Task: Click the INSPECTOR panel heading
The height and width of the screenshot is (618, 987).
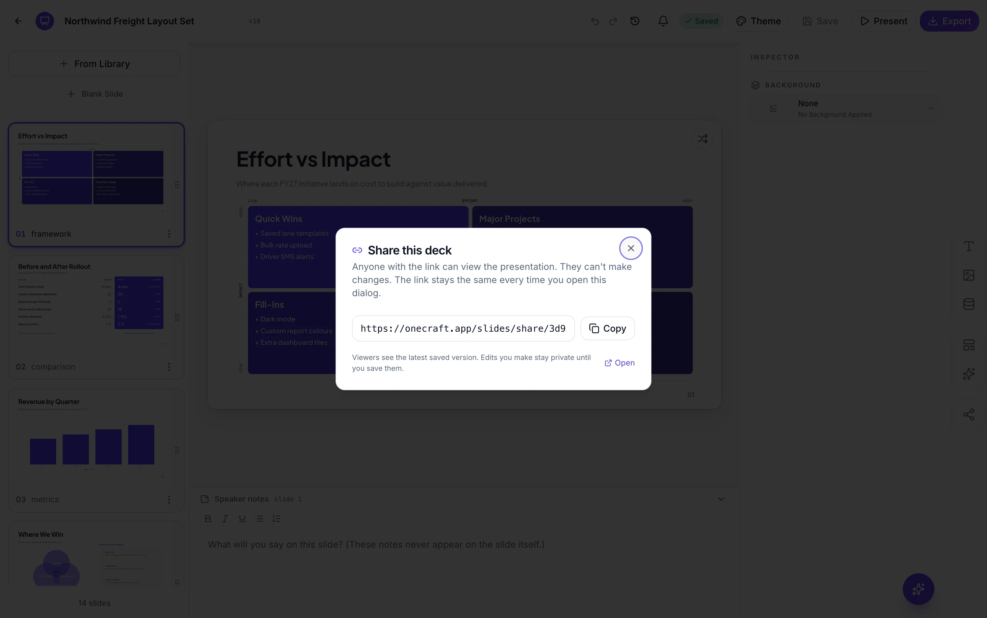Action: pos(775,57)
